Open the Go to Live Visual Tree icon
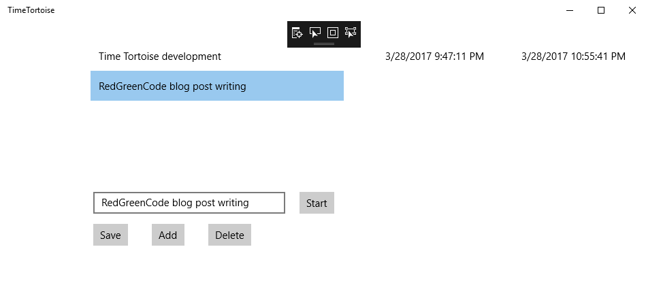646x296 pixels. coord(297,32)
